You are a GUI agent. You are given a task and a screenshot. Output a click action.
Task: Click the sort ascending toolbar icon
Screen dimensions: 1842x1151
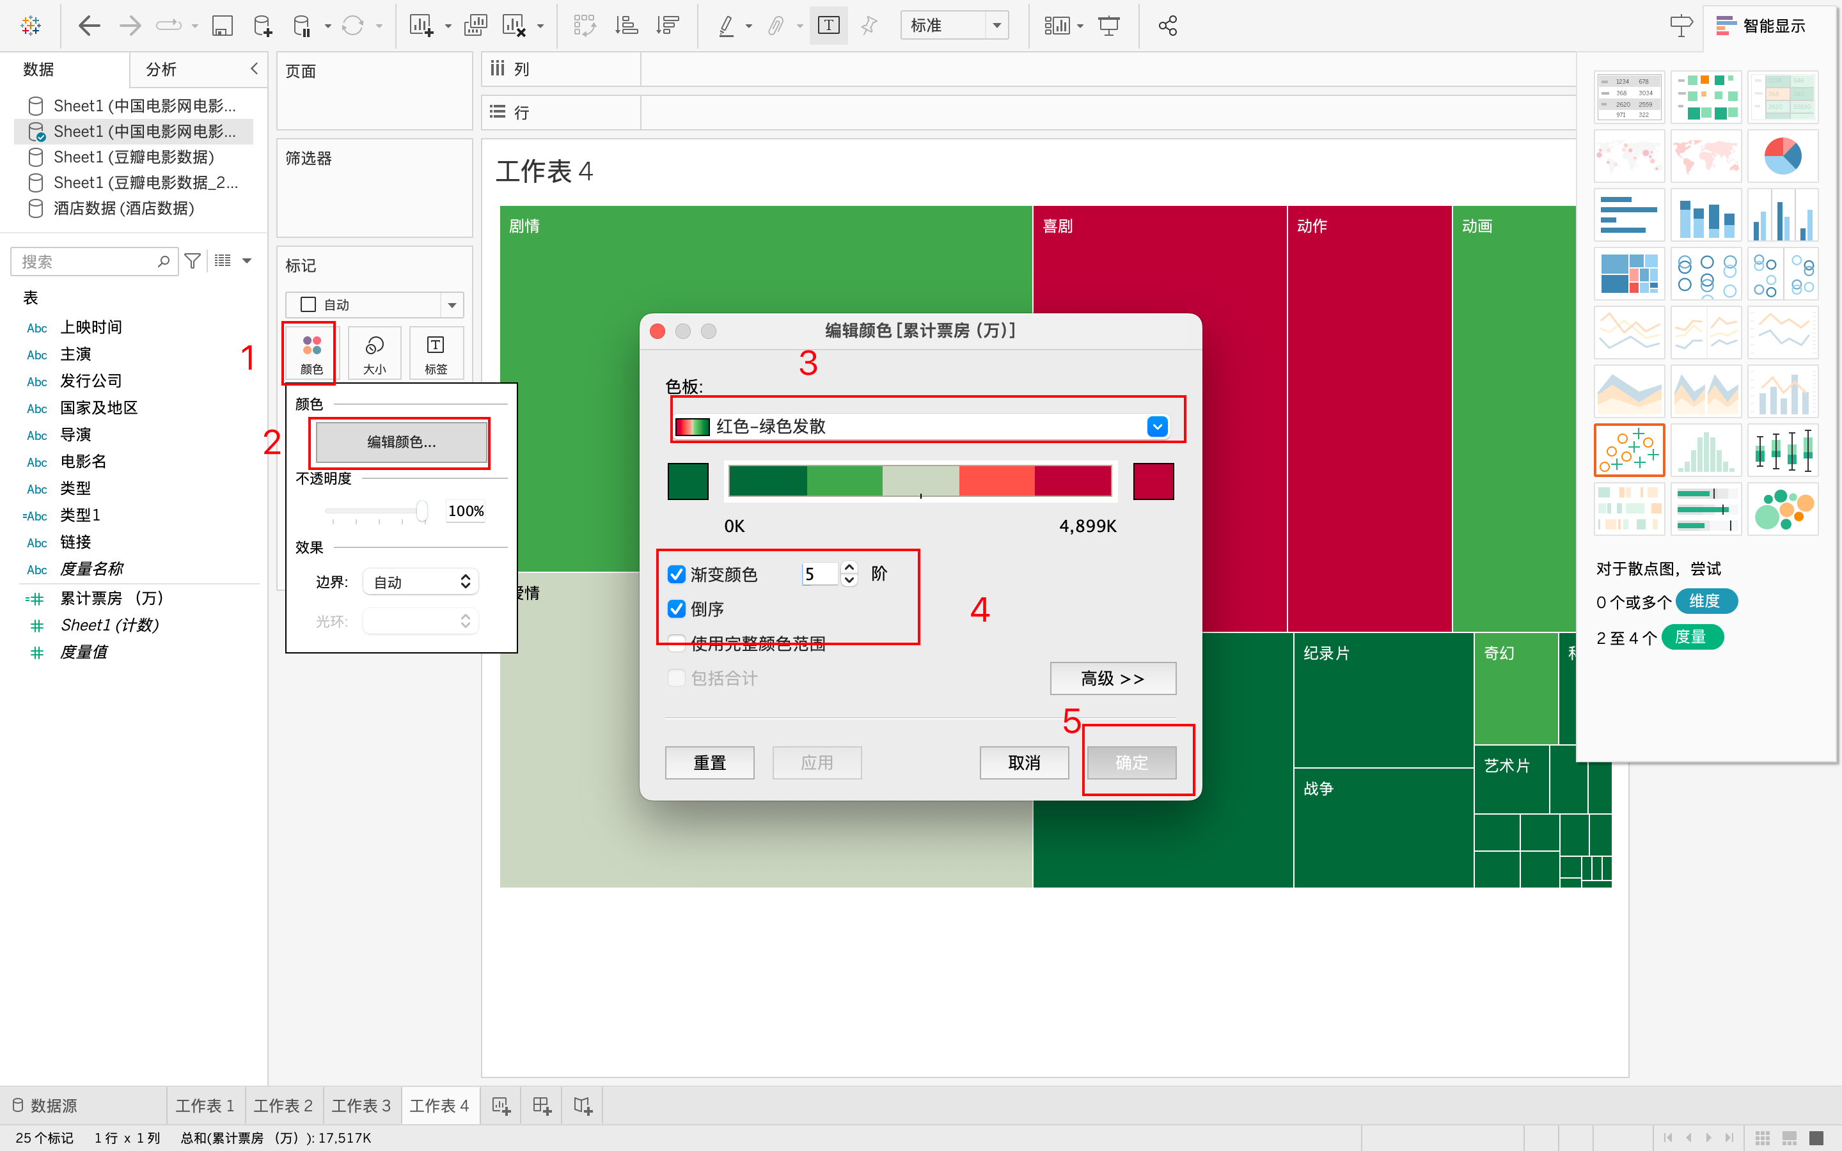[x=626, y=26]
